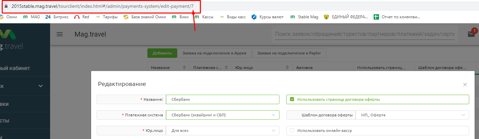Click Заявка на подключение к Payler
This screenshot has width=479, height=139.
point(289,53)
